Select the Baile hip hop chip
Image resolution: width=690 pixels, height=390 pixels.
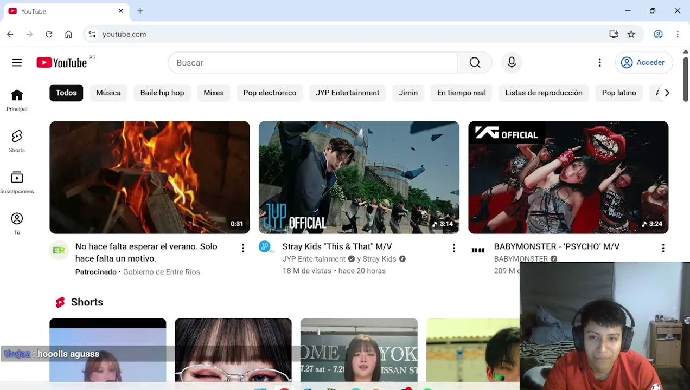point(162,93)
